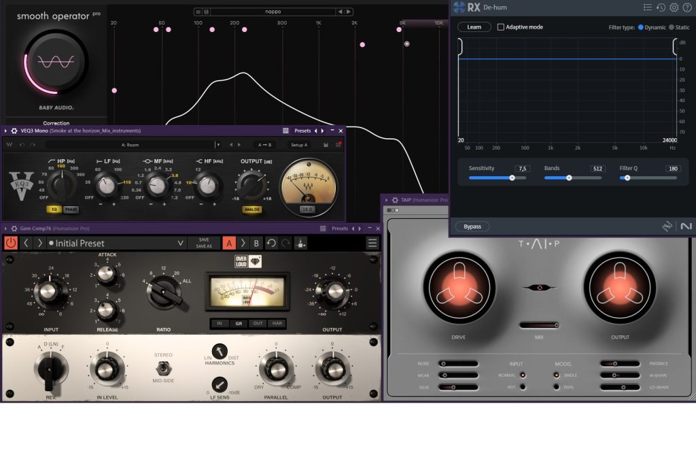Click the Waves logo in VEQ3 toolbar
The height and width of the screenshot is (449, 696).
(10, 145)
